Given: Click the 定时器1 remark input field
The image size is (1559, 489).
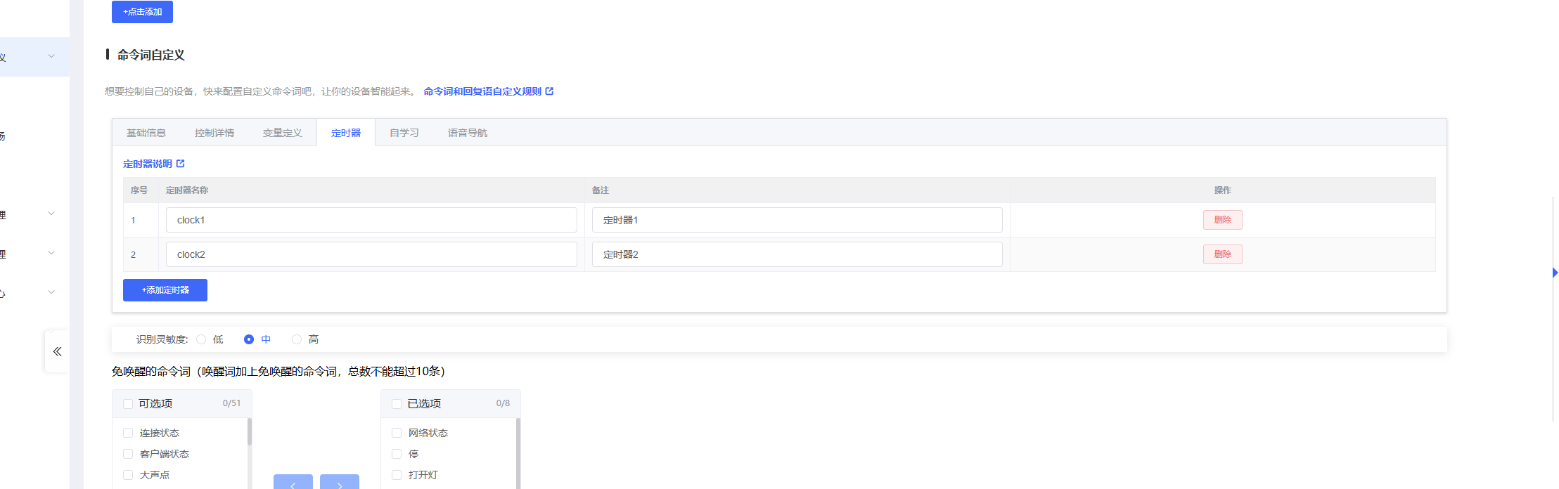Looking at the screenshot, I should pos(797,220).
